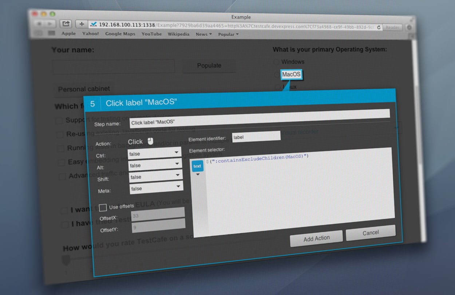Open the Wikipedia bookmark
455x295 pixels.
[178, 34]
